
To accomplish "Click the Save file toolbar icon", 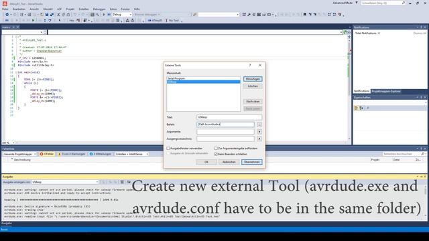I will (x=46, y=15).
